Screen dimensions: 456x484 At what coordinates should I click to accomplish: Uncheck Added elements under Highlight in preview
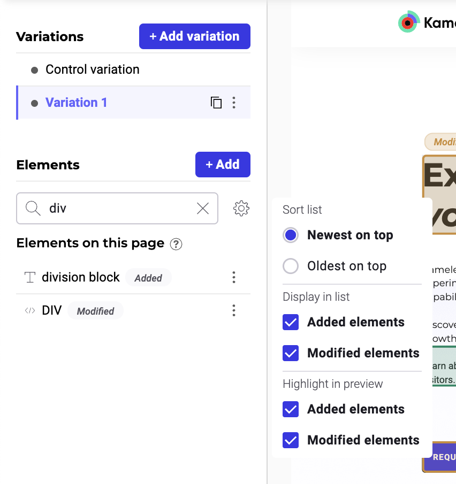point(291,409)
